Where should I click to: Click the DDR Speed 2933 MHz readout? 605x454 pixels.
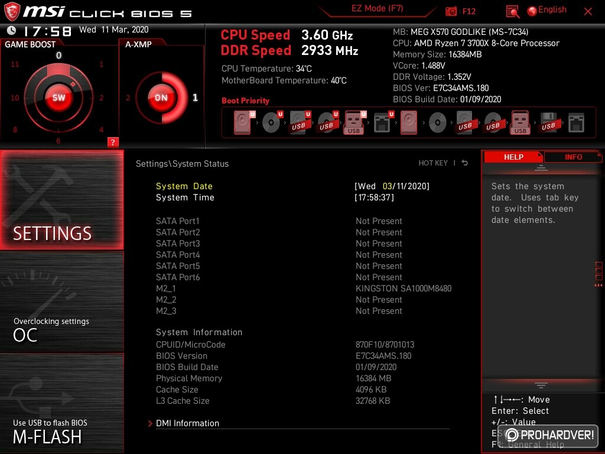point(290,50)
